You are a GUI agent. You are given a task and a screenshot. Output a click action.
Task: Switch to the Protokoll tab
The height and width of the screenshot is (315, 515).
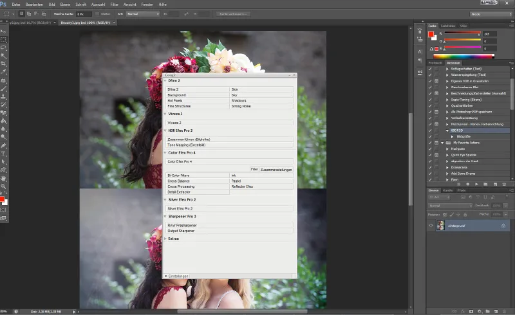(435, 62)
